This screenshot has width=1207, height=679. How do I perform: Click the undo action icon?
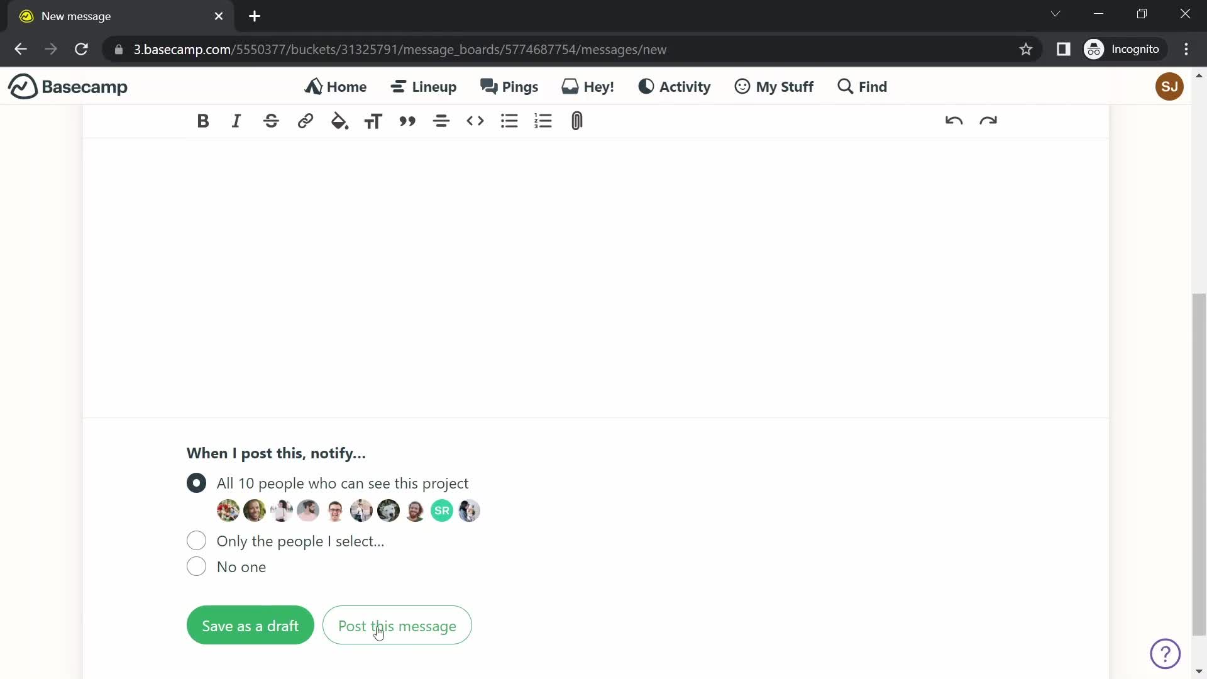[954, 121]
